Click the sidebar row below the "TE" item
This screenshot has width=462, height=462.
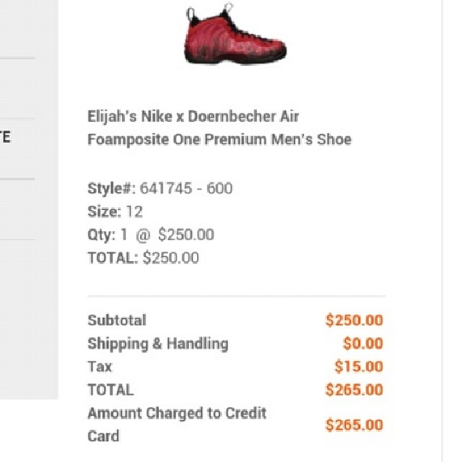[x=17, y=209]
